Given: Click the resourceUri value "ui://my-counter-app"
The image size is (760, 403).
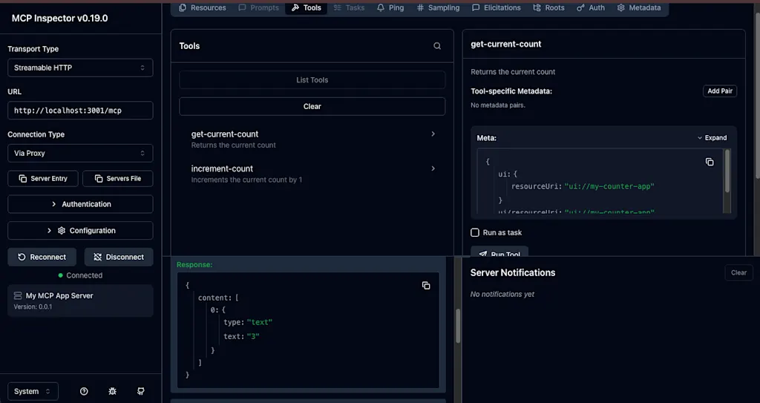Looking at the screenshot, I should tap(609, 186).
